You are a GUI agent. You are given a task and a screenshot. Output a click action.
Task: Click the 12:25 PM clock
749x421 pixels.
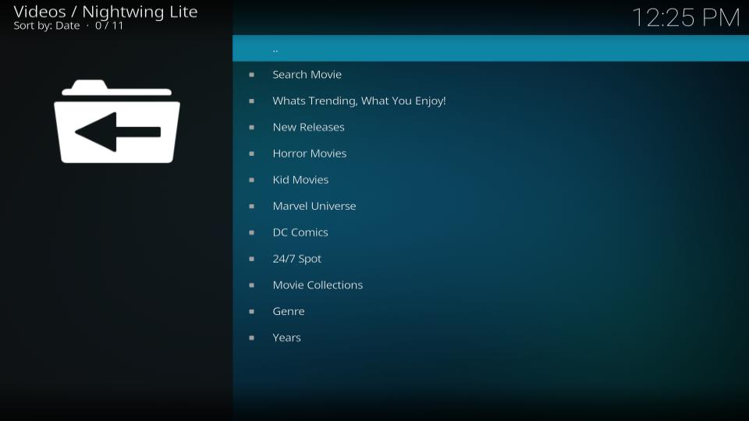pyautogui.click(x=686, y=18)
